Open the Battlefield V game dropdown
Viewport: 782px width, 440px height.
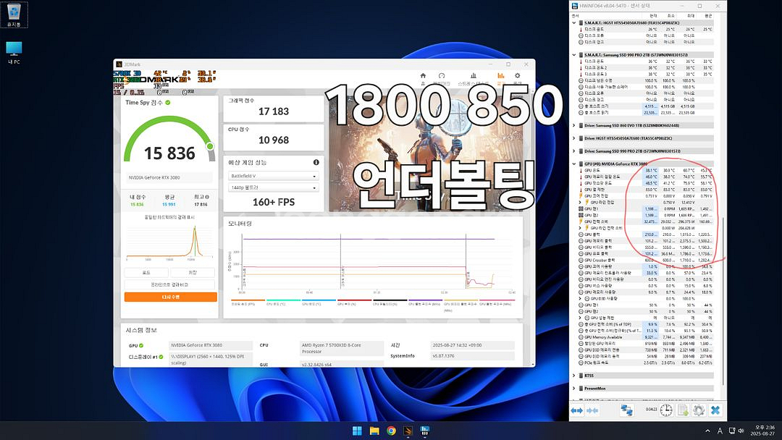coord(273,176)
